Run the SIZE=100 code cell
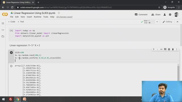 11,53
